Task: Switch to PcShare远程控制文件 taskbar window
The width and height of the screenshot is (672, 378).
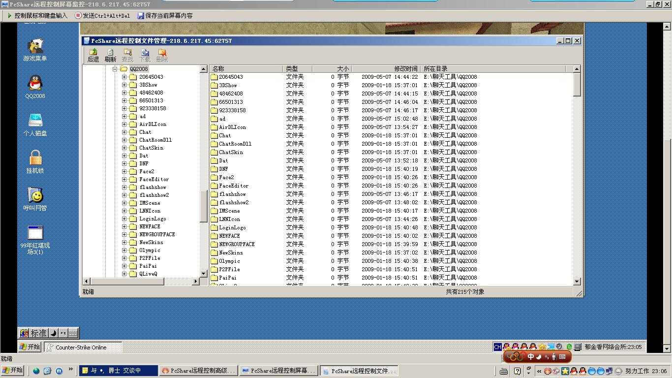Action: pyautogui.click(x=359, y=371)
